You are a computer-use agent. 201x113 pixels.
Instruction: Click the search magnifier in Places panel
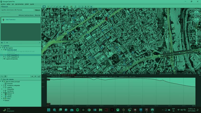[x=2, y=76]
